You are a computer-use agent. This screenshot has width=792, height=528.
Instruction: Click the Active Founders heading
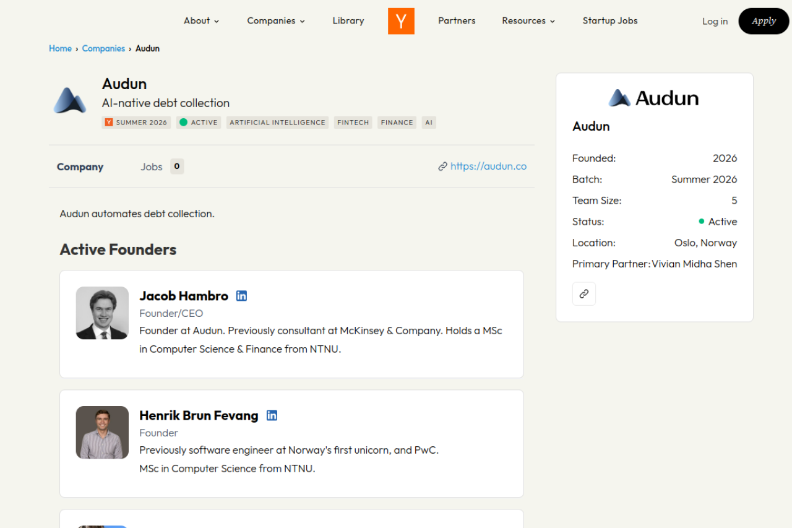point(118,249)
